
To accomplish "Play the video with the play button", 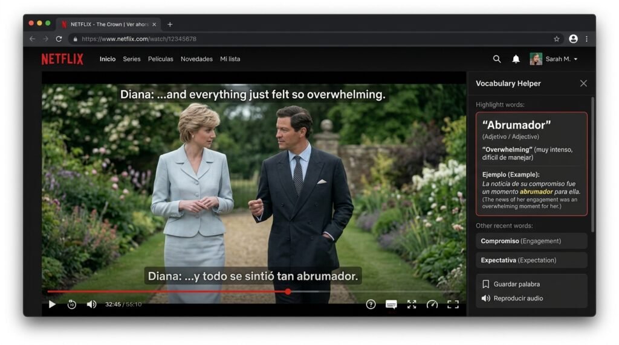I will (52, 304).
